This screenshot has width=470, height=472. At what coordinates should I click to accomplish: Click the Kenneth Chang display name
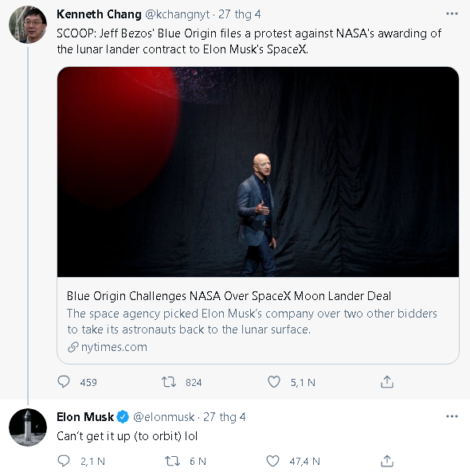pos(99,14)
